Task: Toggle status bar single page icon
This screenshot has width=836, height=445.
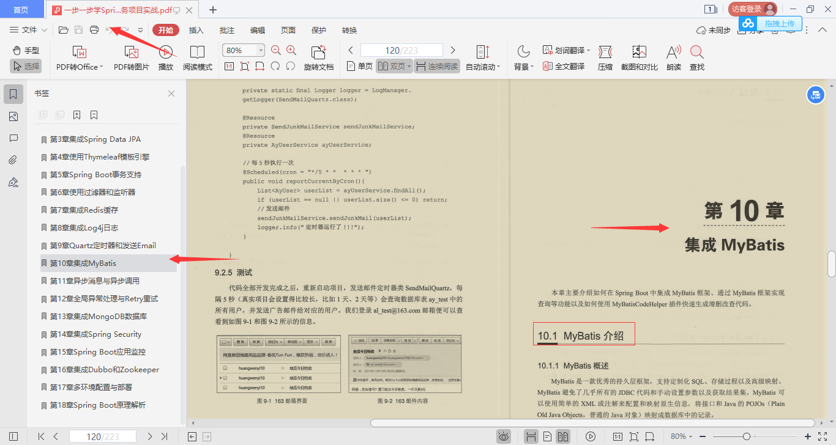Action: click(x=548, y=436)
